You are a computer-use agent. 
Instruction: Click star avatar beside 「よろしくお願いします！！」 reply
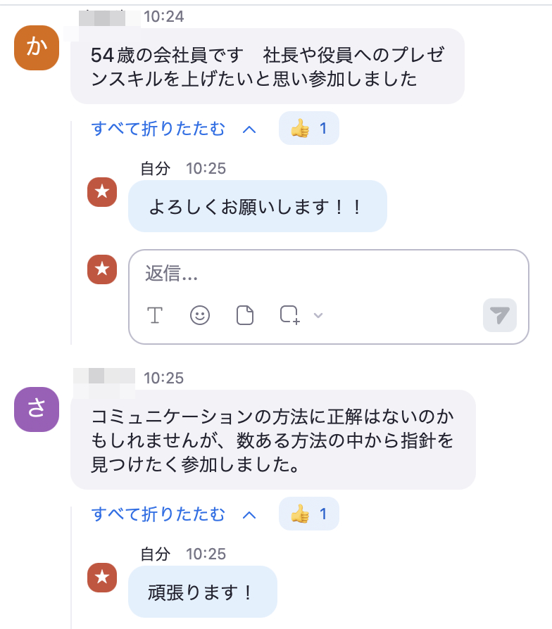[102, 193]
